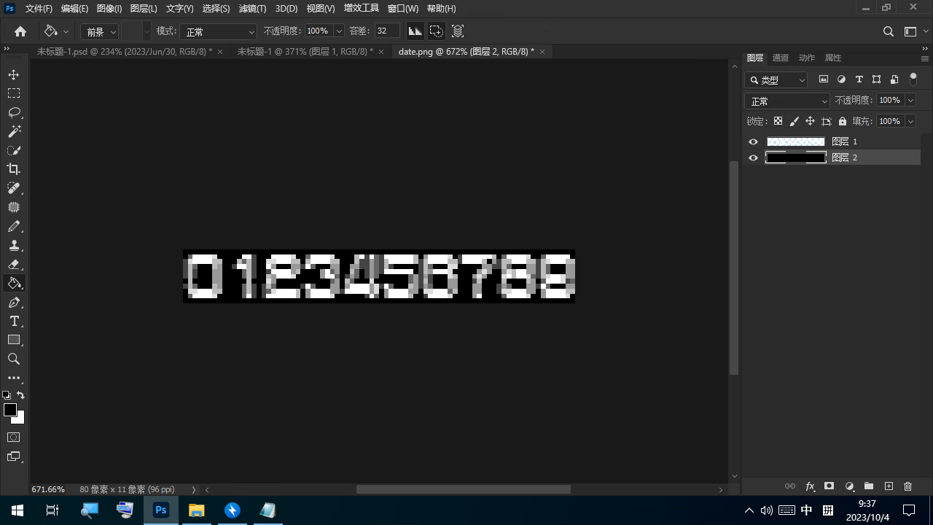Toggle visibility of 图层 2
The width and height of the screenshot is (933, 525).
(754, 158)
